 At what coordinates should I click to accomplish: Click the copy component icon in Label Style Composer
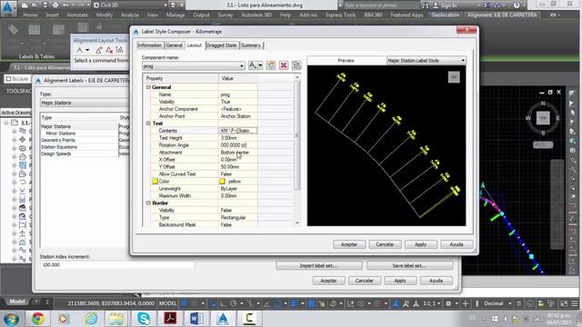click(x=271, y=65)
